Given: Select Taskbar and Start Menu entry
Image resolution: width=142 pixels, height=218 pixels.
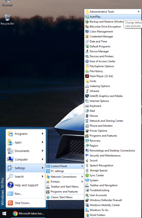Looking at the screenshot, I should tap(65, 187).
